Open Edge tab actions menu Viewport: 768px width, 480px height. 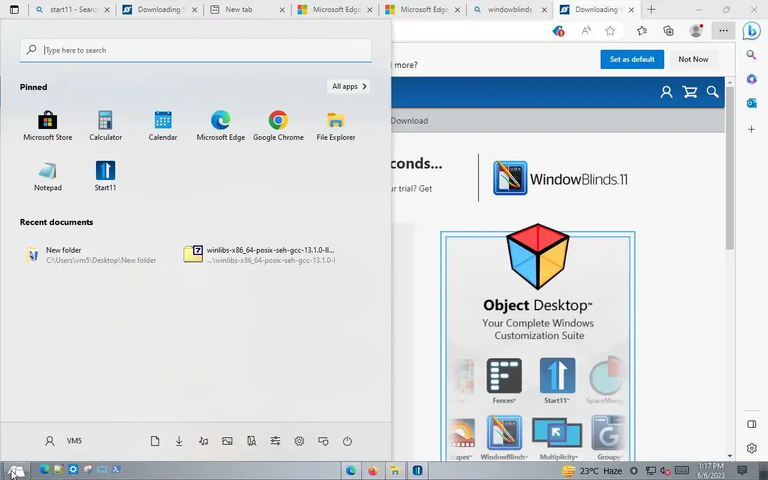tap(14, 10)
